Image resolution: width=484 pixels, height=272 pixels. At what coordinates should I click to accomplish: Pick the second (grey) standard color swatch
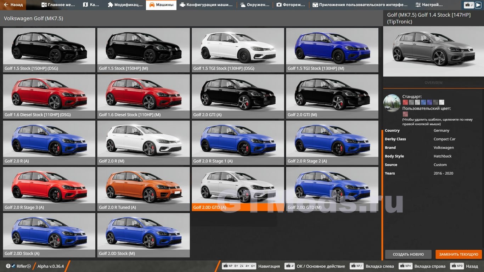[x=411, y=102]
